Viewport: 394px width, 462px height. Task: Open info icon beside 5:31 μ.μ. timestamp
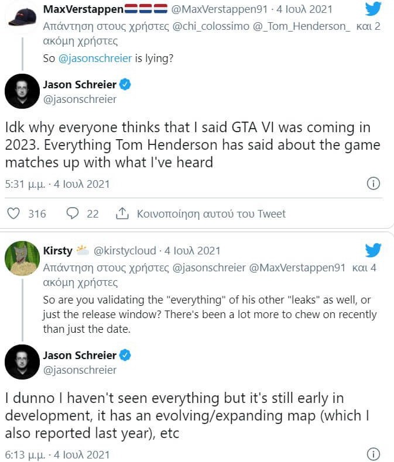pos(373,184)
